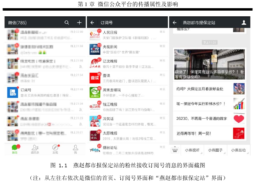The image size is (257, 182).
Task: Switch to the 微信 chats tab
Action: 15,149
